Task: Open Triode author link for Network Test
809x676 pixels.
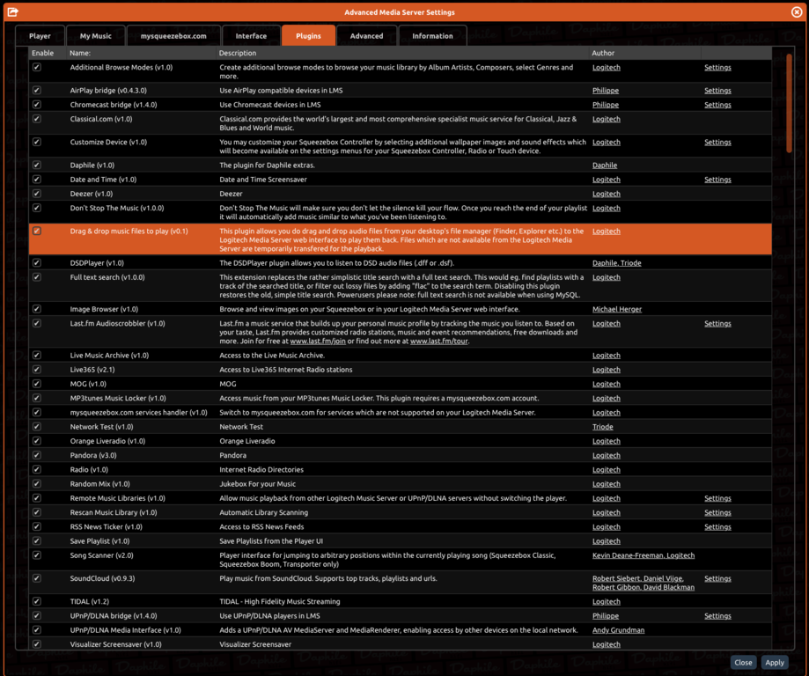Action: pos(603,427)
